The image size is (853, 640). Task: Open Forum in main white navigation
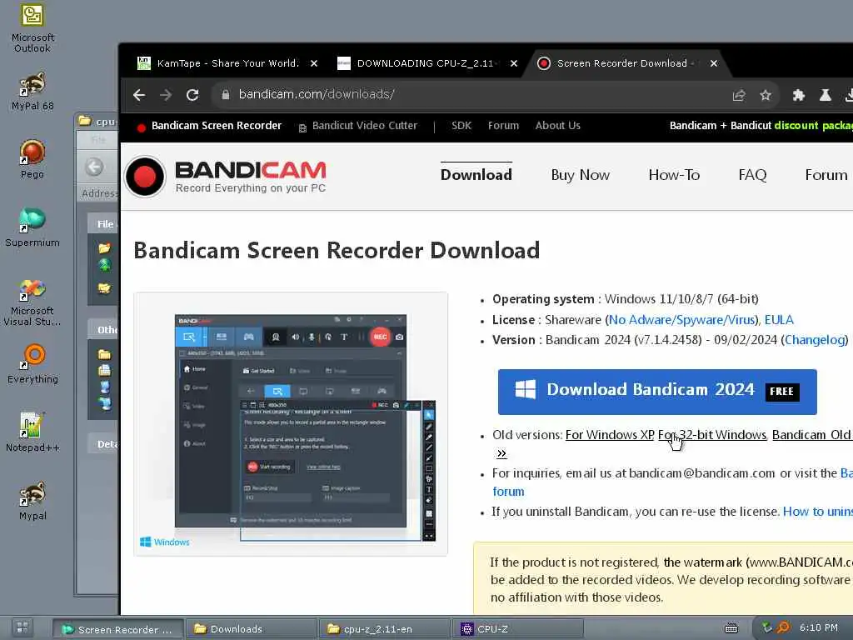[x=826, y=175]
